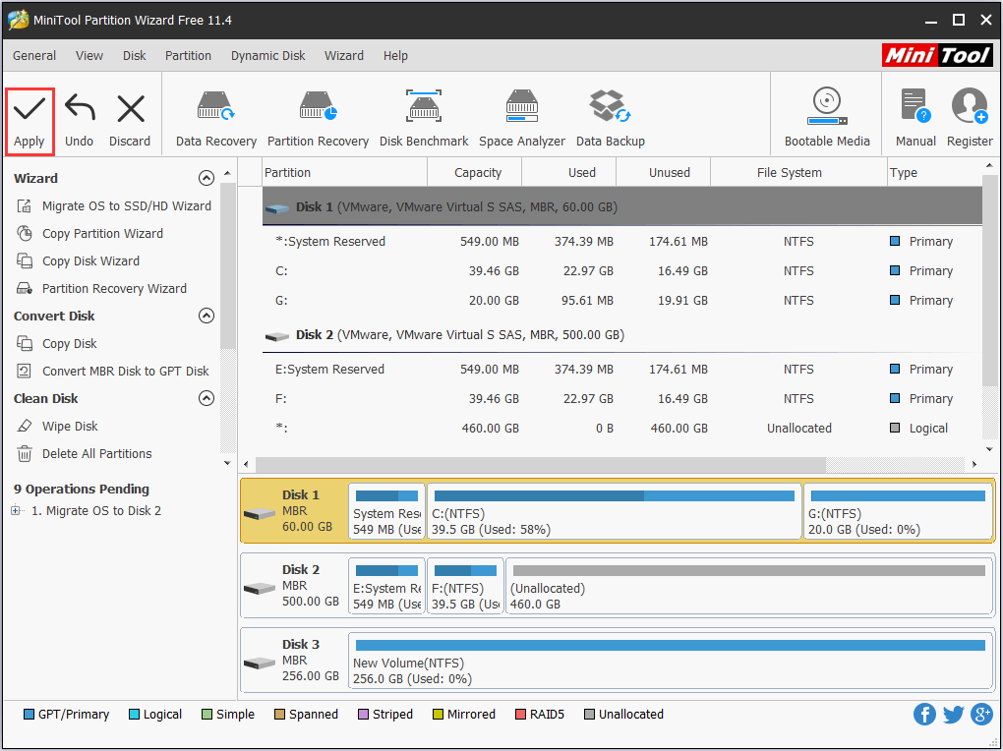Collapse the Wizard section
This screenshot has width=1003, height=751.
tap(206, 178)
